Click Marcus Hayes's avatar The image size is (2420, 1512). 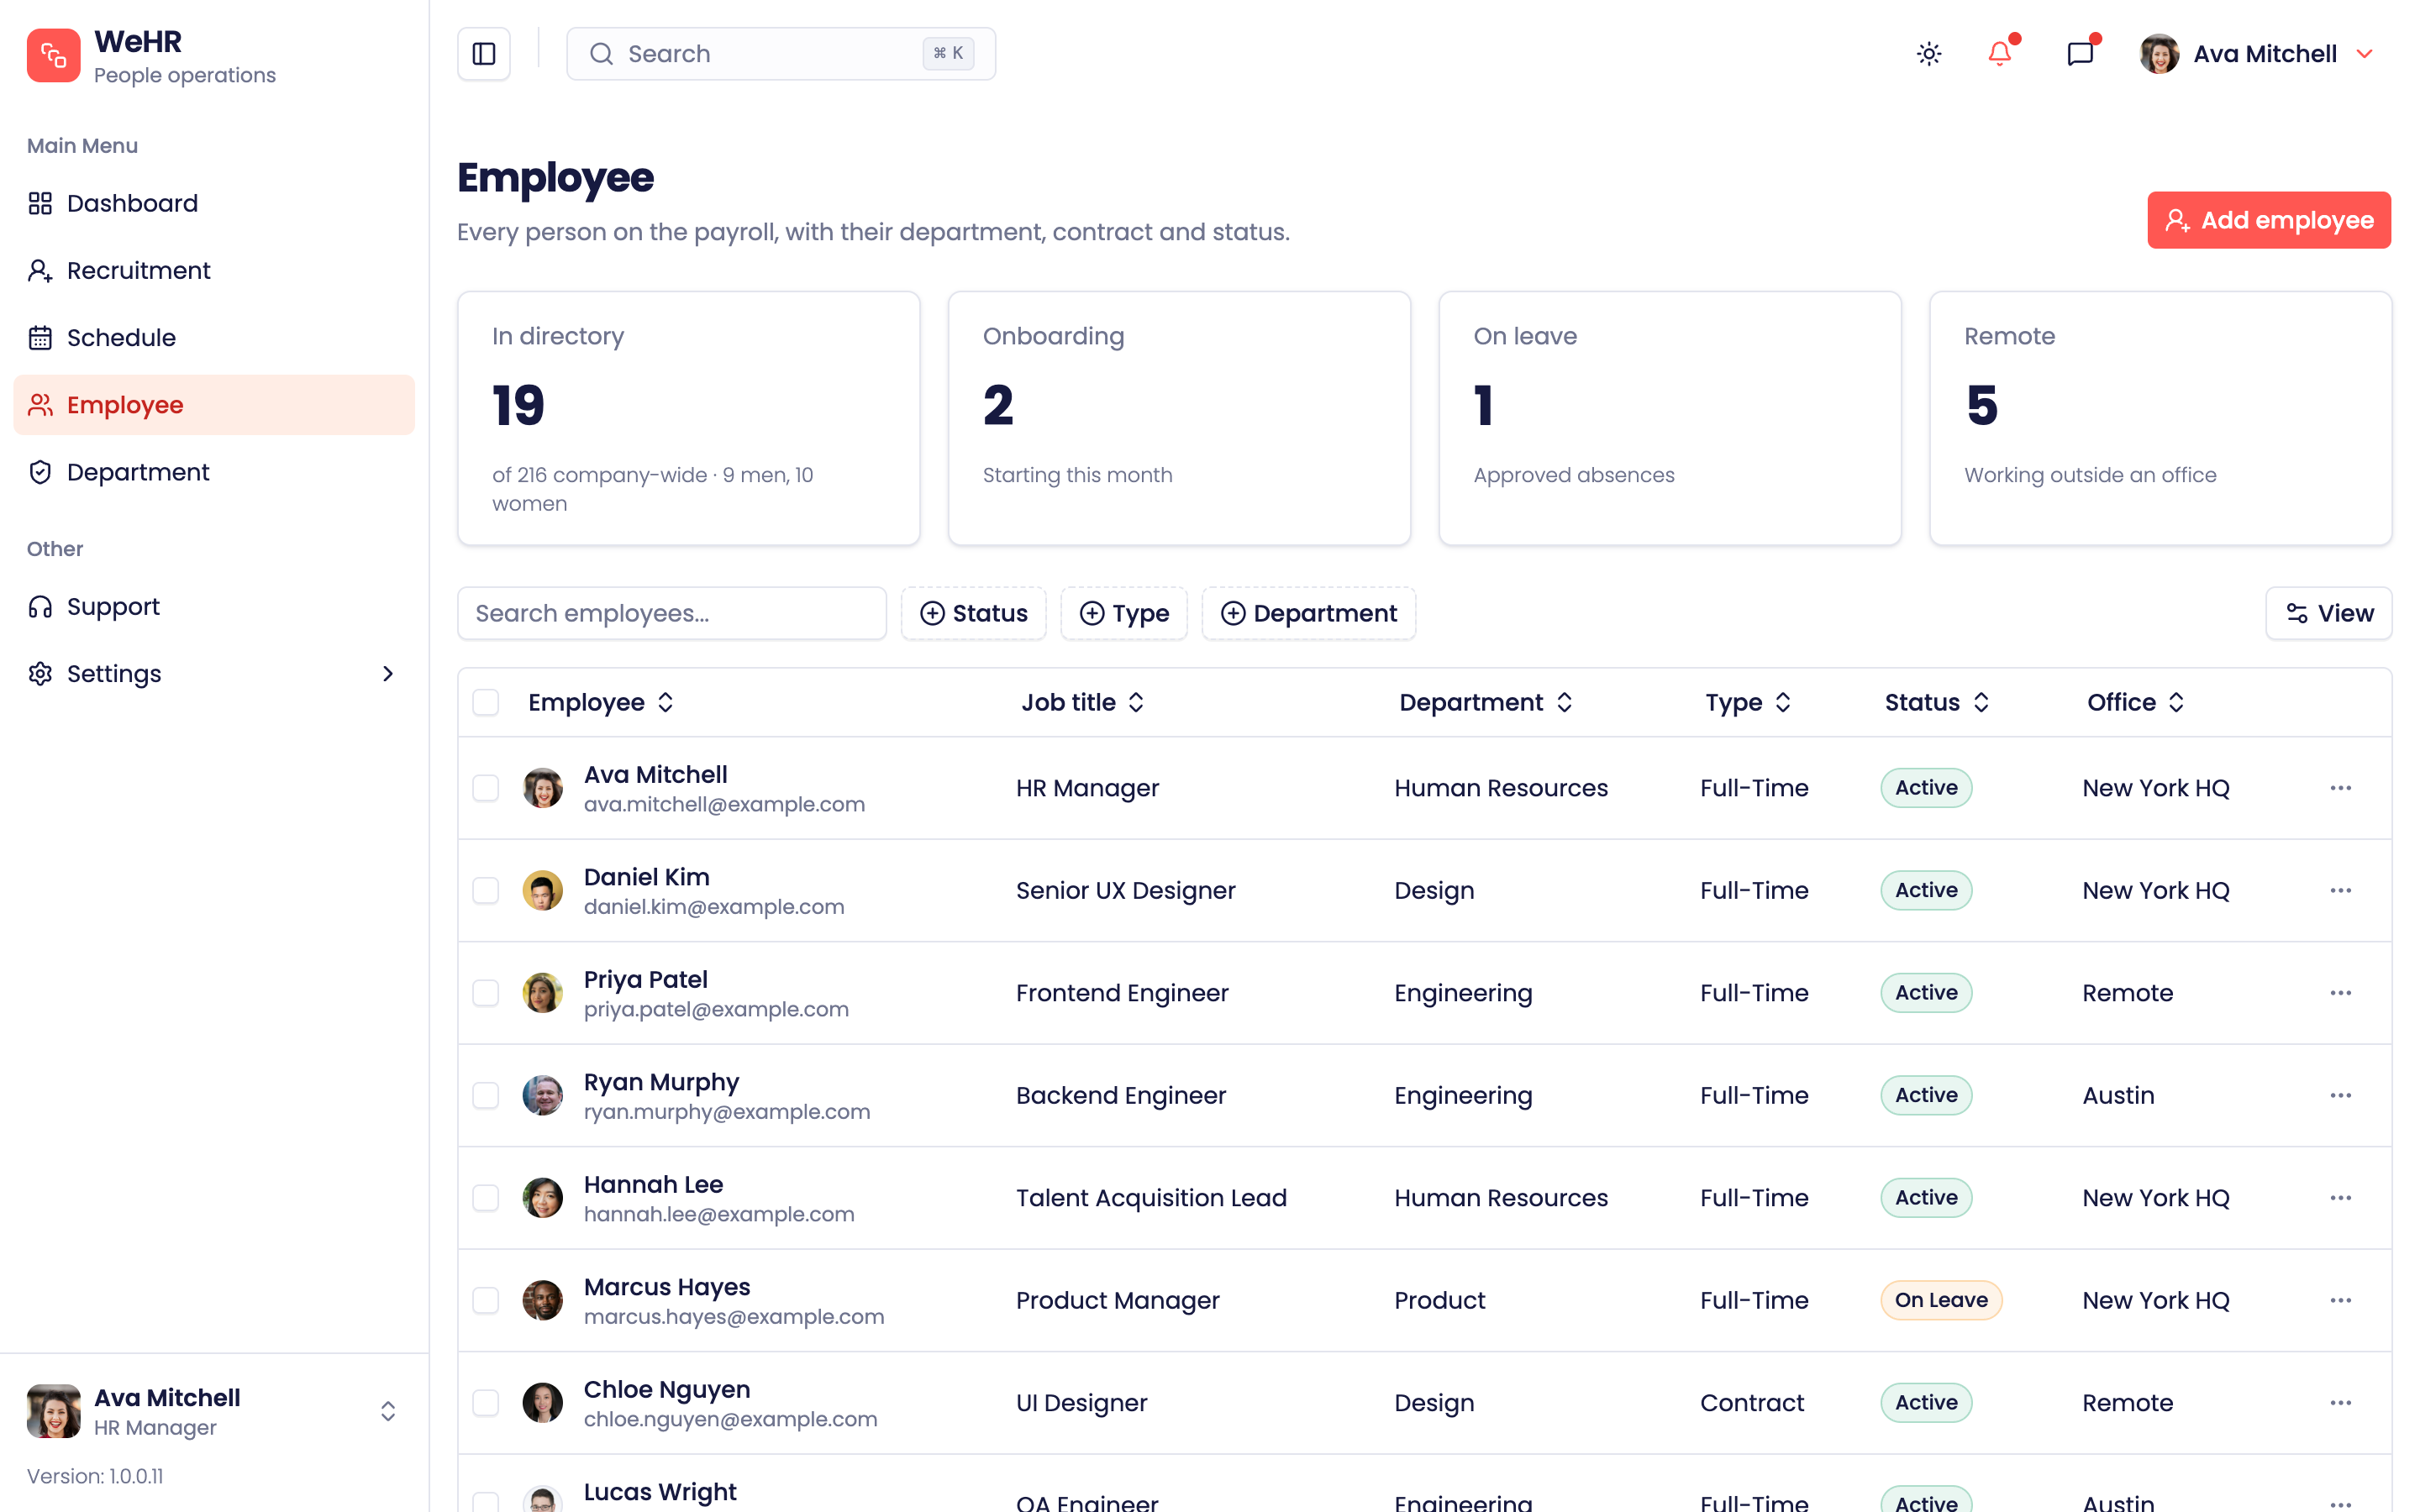click(x=543, y=1300)
